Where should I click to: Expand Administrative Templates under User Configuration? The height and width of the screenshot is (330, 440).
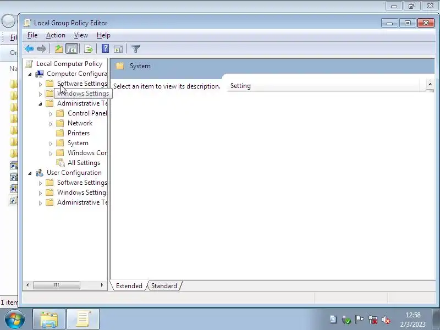tap(40, 202)
